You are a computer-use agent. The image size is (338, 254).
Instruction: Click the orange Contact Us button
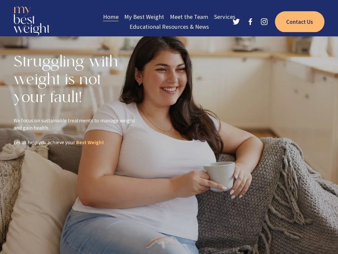tap(300, 22)
